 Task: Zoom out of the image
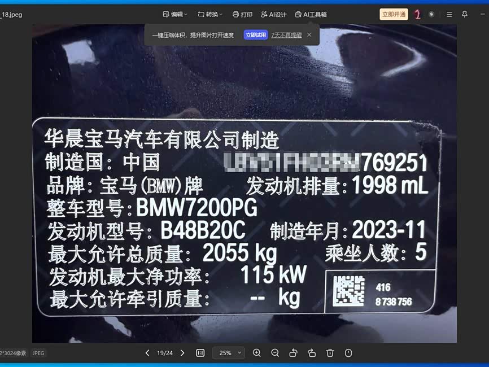pos(275,353)
